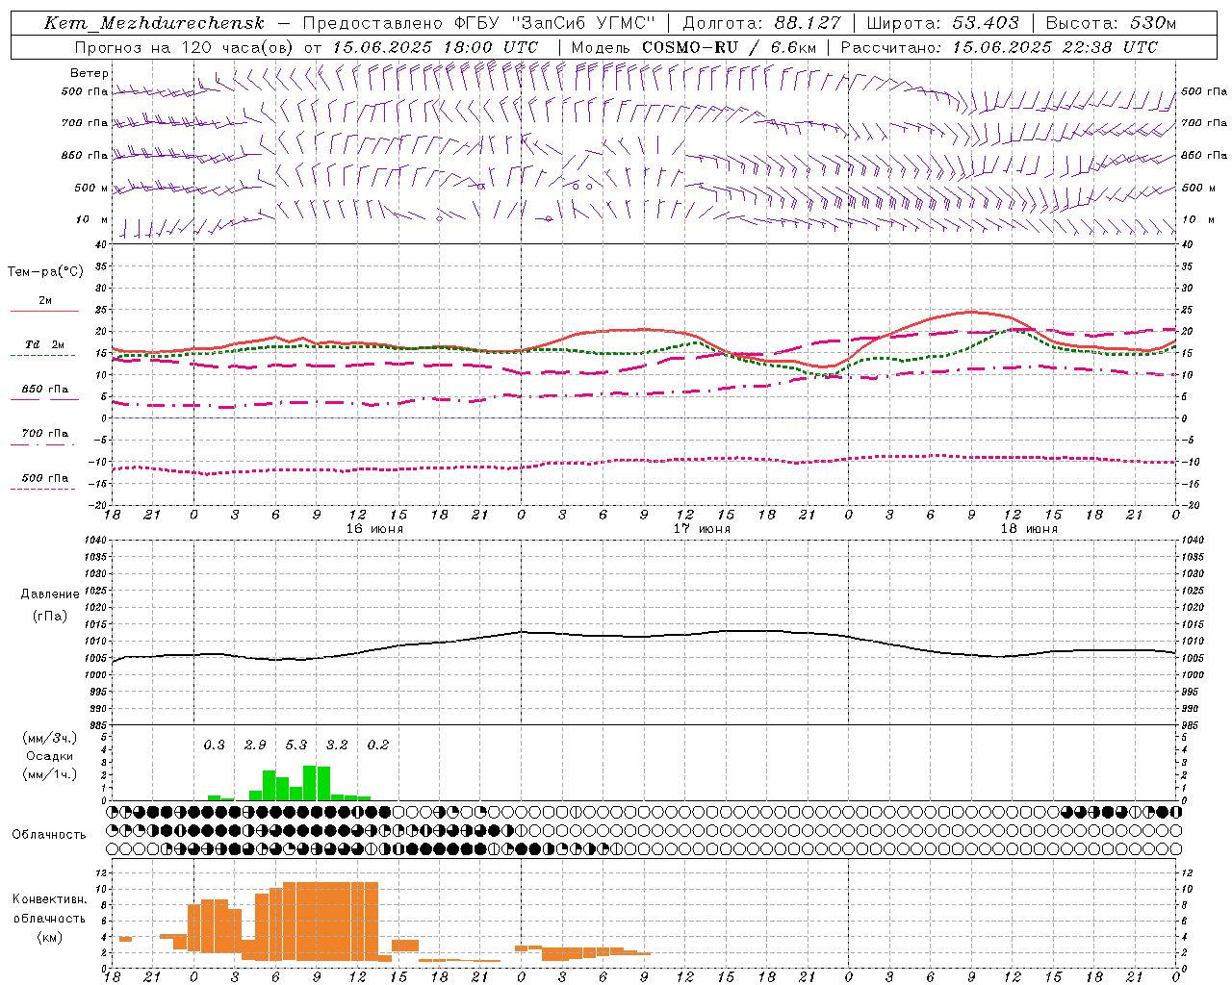This screenshot has width=1232, height=985.
Task: Select the Прогноз на 120 часа(ов) text
Action: (x=186, y=47)
